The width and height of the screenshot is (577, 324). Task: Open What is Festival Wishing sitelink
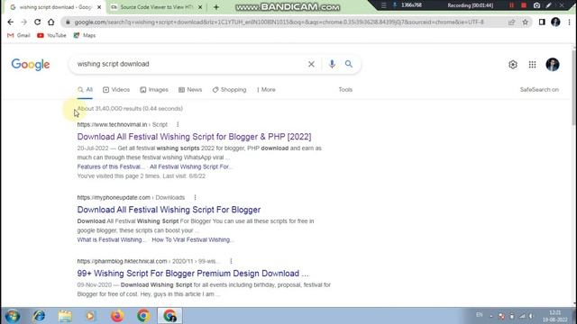click(x=112, y=240)
